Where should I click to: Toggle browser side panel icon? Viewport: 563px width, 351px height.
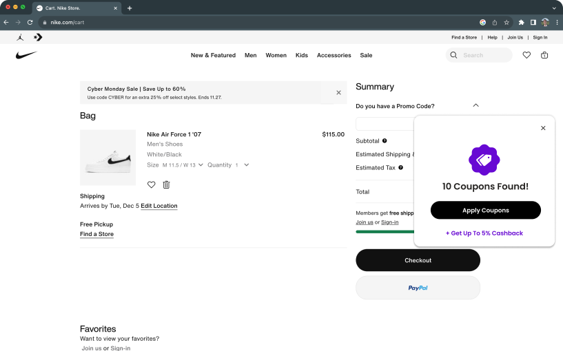533,22
